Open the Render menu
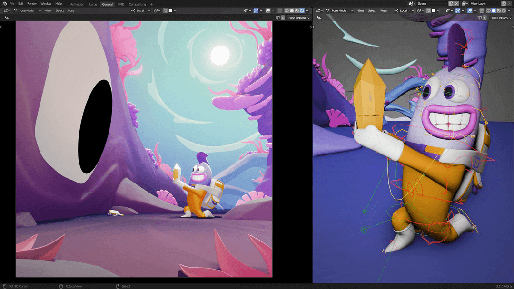Image resolution: width=514 pixels, height=289 pixels. (32, 4)
